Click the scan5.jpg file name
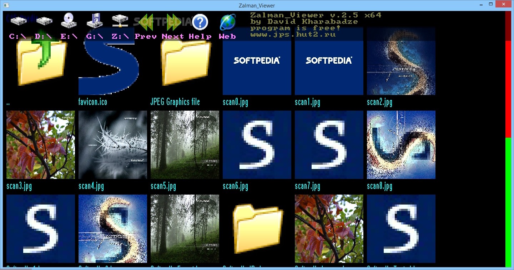Screen dimensions: 514x270 pyautogui.click(x=163, y=186)
